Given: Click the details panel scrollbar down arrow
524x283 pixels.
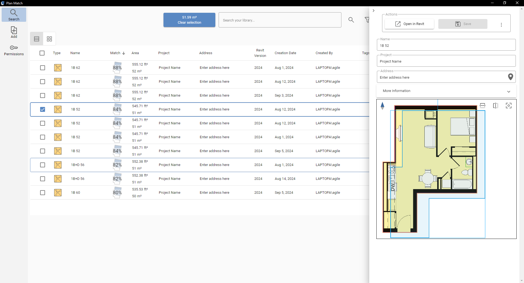Looking at the screenshot, I should coord(522,281).
